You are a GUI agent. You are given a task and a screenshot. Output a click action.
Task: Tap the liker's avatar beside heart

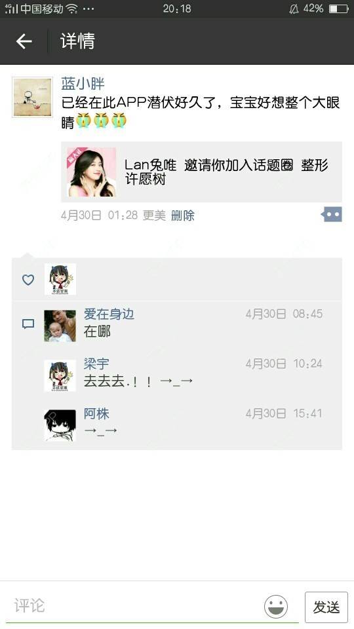[x=60, y=279]
